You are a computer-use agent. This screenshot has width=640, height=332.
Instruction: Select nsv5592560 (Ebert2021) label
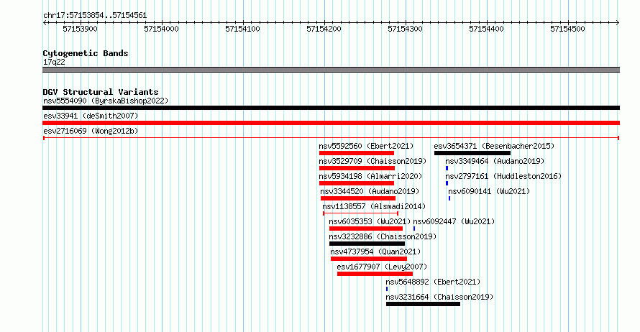tap(366, 146)
